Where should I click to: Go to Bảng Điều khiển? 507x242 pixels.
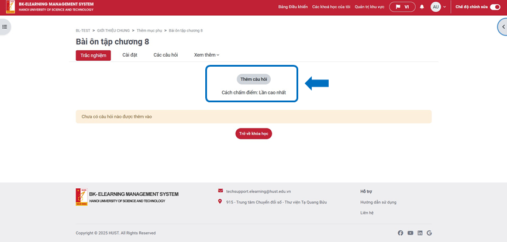[x=293, y=7]
